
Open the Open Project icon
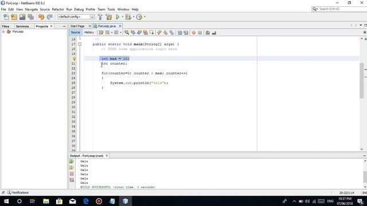[x=22, y=17]
